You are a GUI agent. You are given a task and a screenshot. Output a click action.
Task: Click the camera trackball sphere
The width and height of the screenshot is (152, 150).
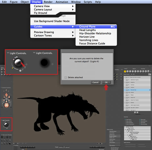coord(6,105)
